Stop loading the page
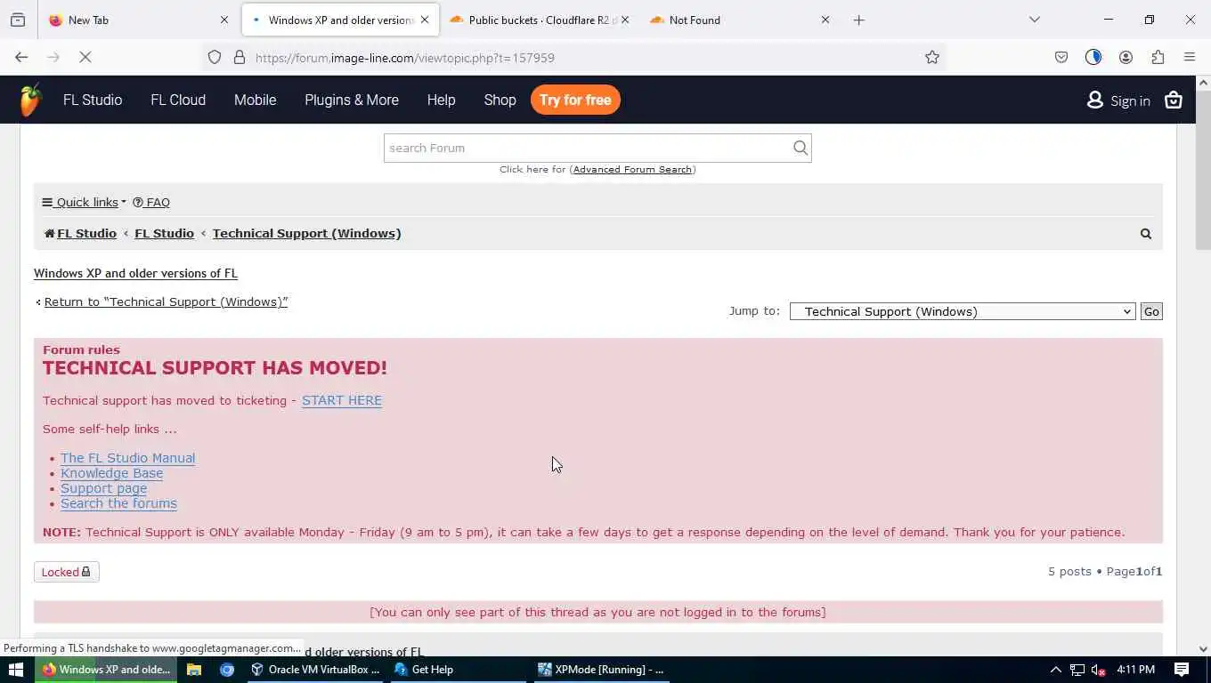The image size is (1211, 683). pos(86,58)
